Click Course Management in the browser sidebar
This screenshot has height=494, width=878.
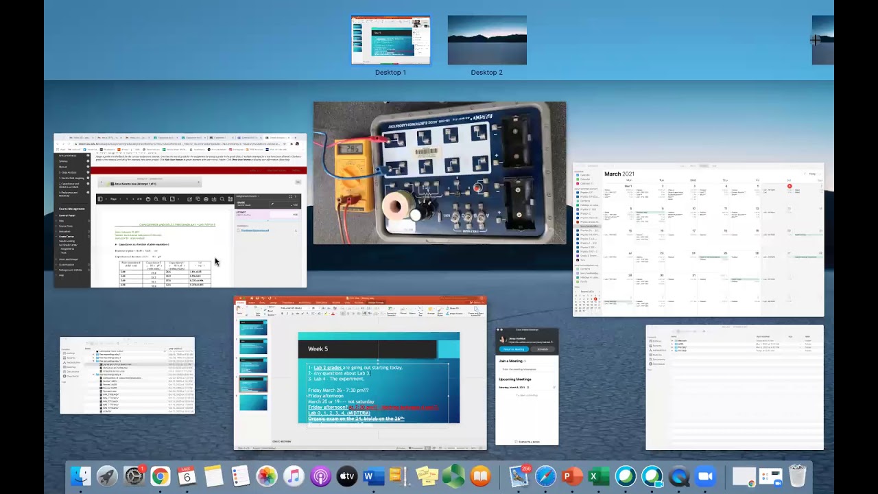point(71,209)
